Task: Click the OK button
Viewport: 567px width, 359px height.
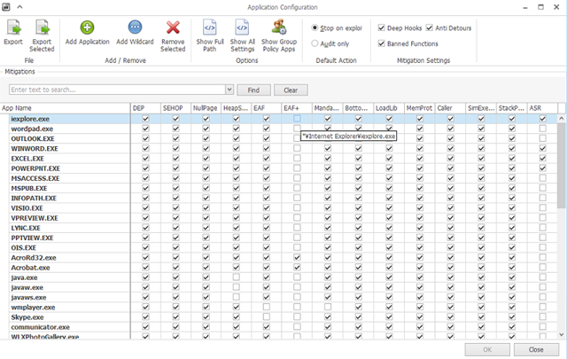Action: (487, 349)
